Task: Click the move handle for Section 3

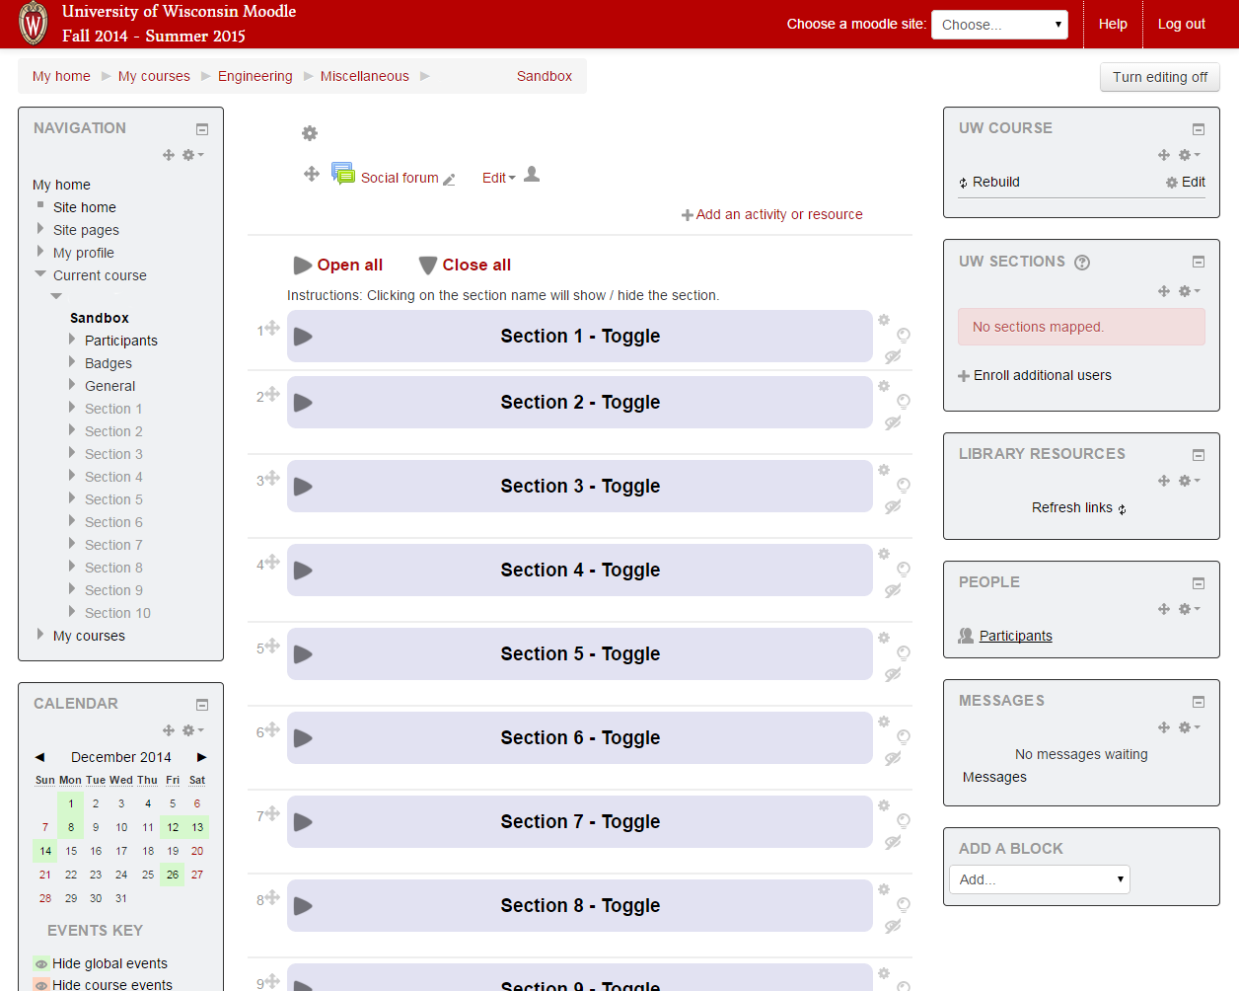Action: [272, 478]
